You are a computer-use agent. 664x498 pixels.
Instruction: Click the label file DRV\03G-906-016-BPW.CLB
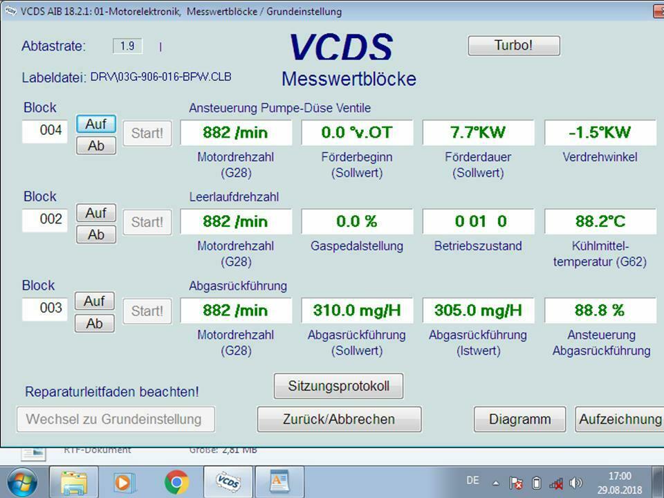(x=161, y=77)
